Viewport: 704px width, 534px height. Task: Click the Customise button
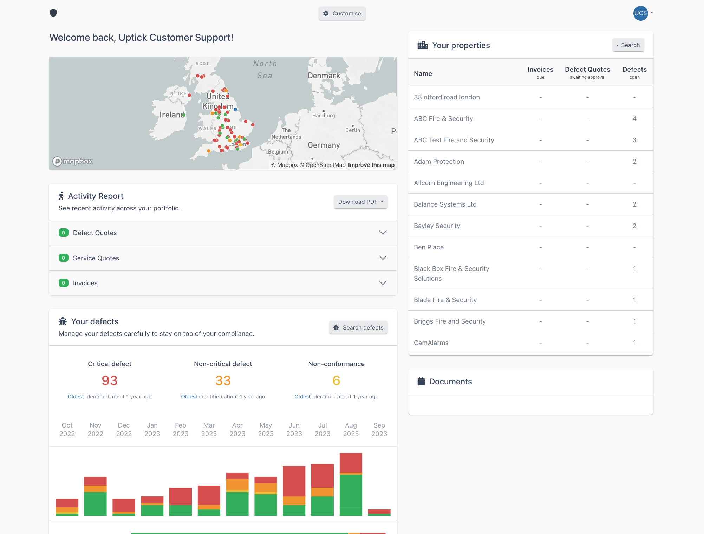[x=342, y=13]
